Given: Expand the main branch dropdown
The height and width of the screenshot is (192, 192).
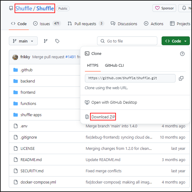Looking at the screenshot, I should click(23, 41).
